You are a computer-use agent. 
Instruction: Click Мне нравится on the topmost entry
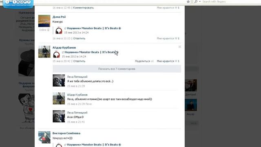[x=165, y=8]
